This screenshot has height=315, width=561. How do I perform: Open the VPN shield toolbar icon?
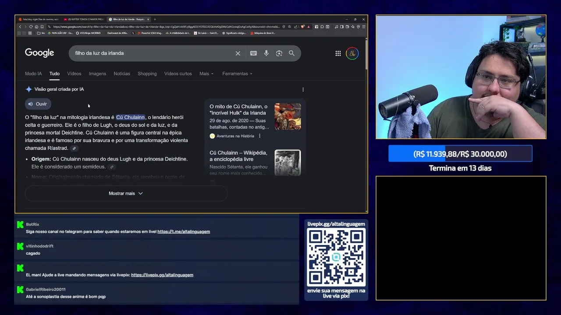pos(358,27)
